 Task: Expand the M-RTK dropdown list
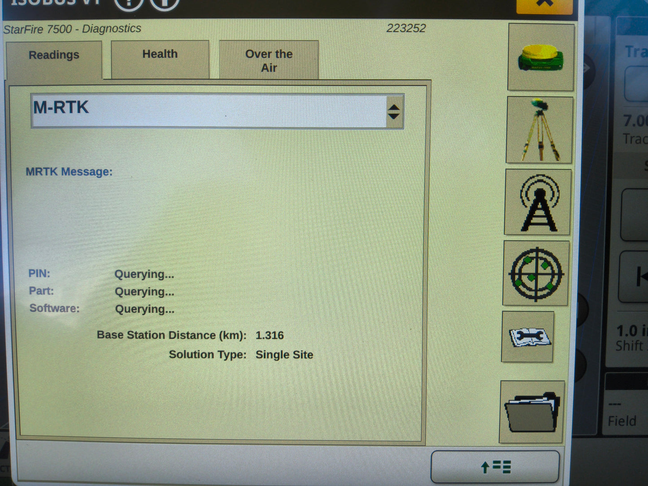click(217, 111)
